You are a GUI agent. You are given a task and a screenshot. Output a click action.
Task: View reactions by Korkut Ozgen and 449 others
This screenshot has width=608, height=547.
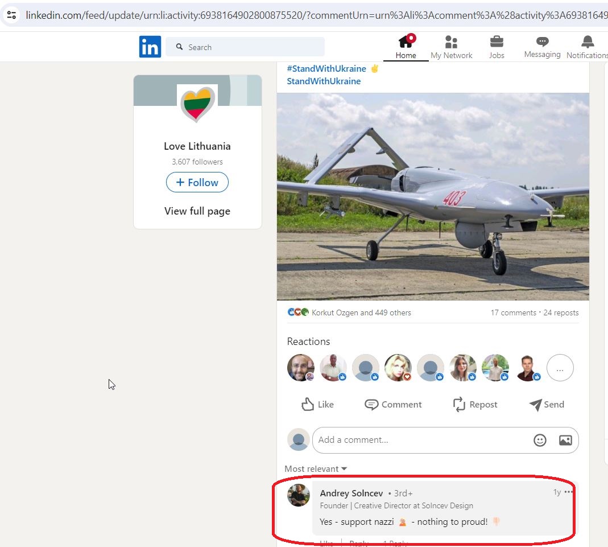click(x=361, y=312)
